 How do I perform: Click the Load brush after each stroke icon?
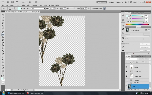24,8
